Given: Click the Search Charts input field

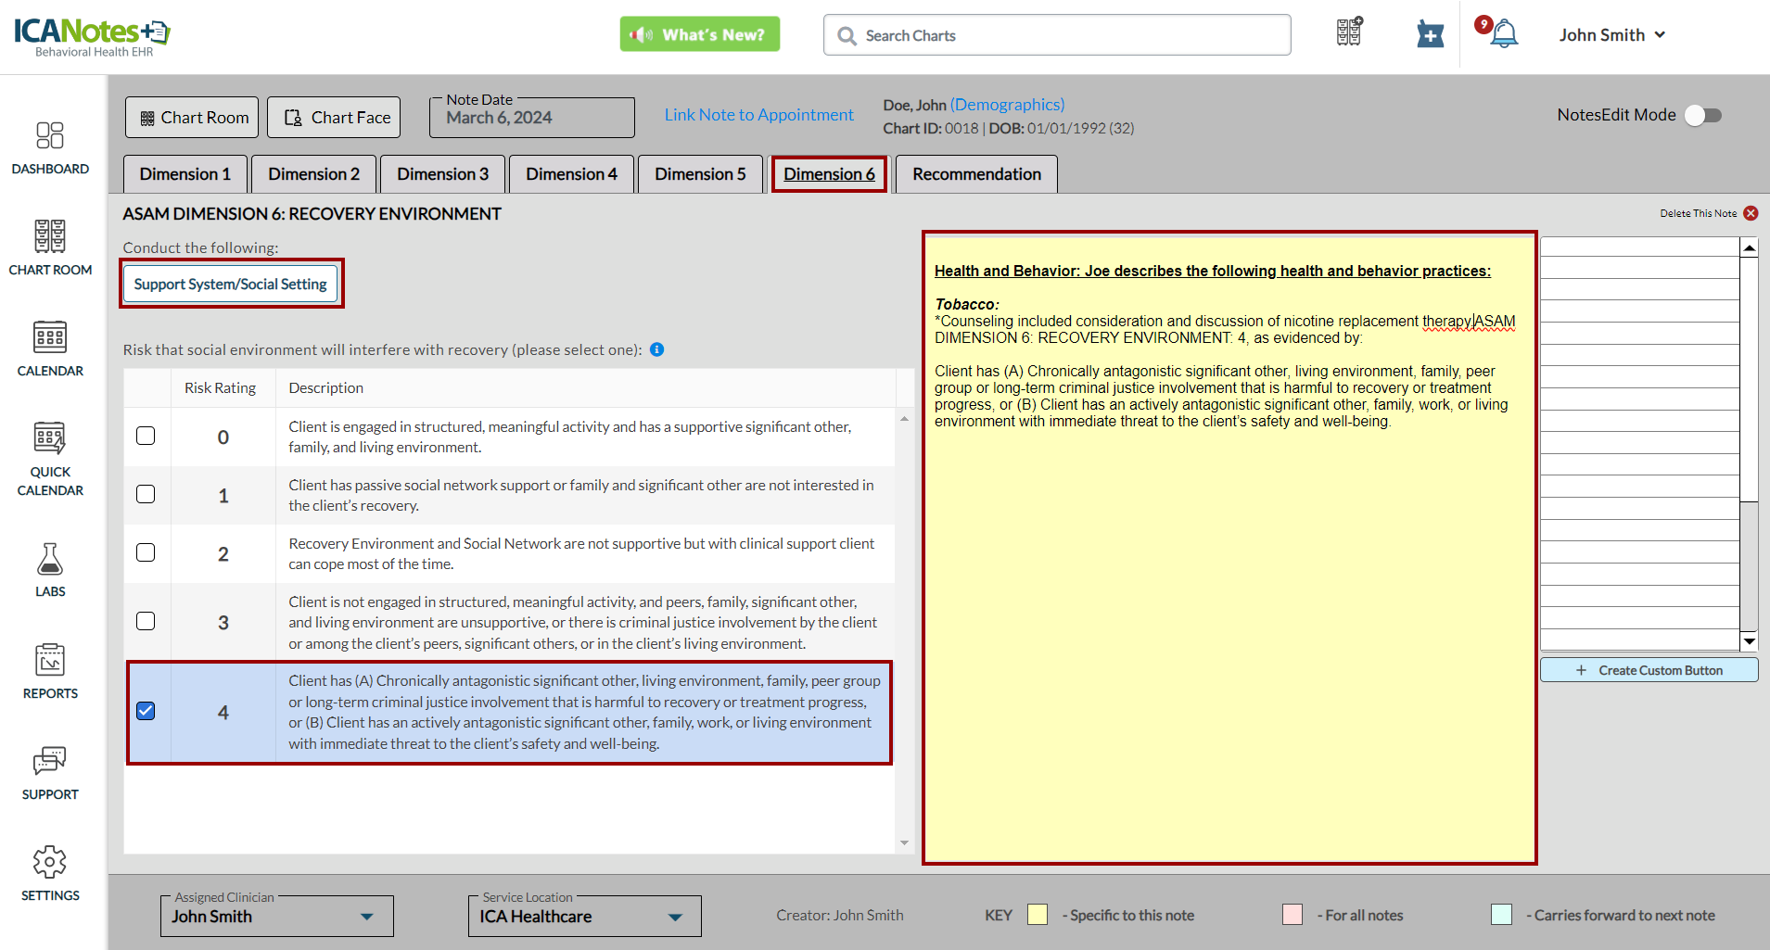Looking at the screenshot, I should click(x=1057, y=35).
